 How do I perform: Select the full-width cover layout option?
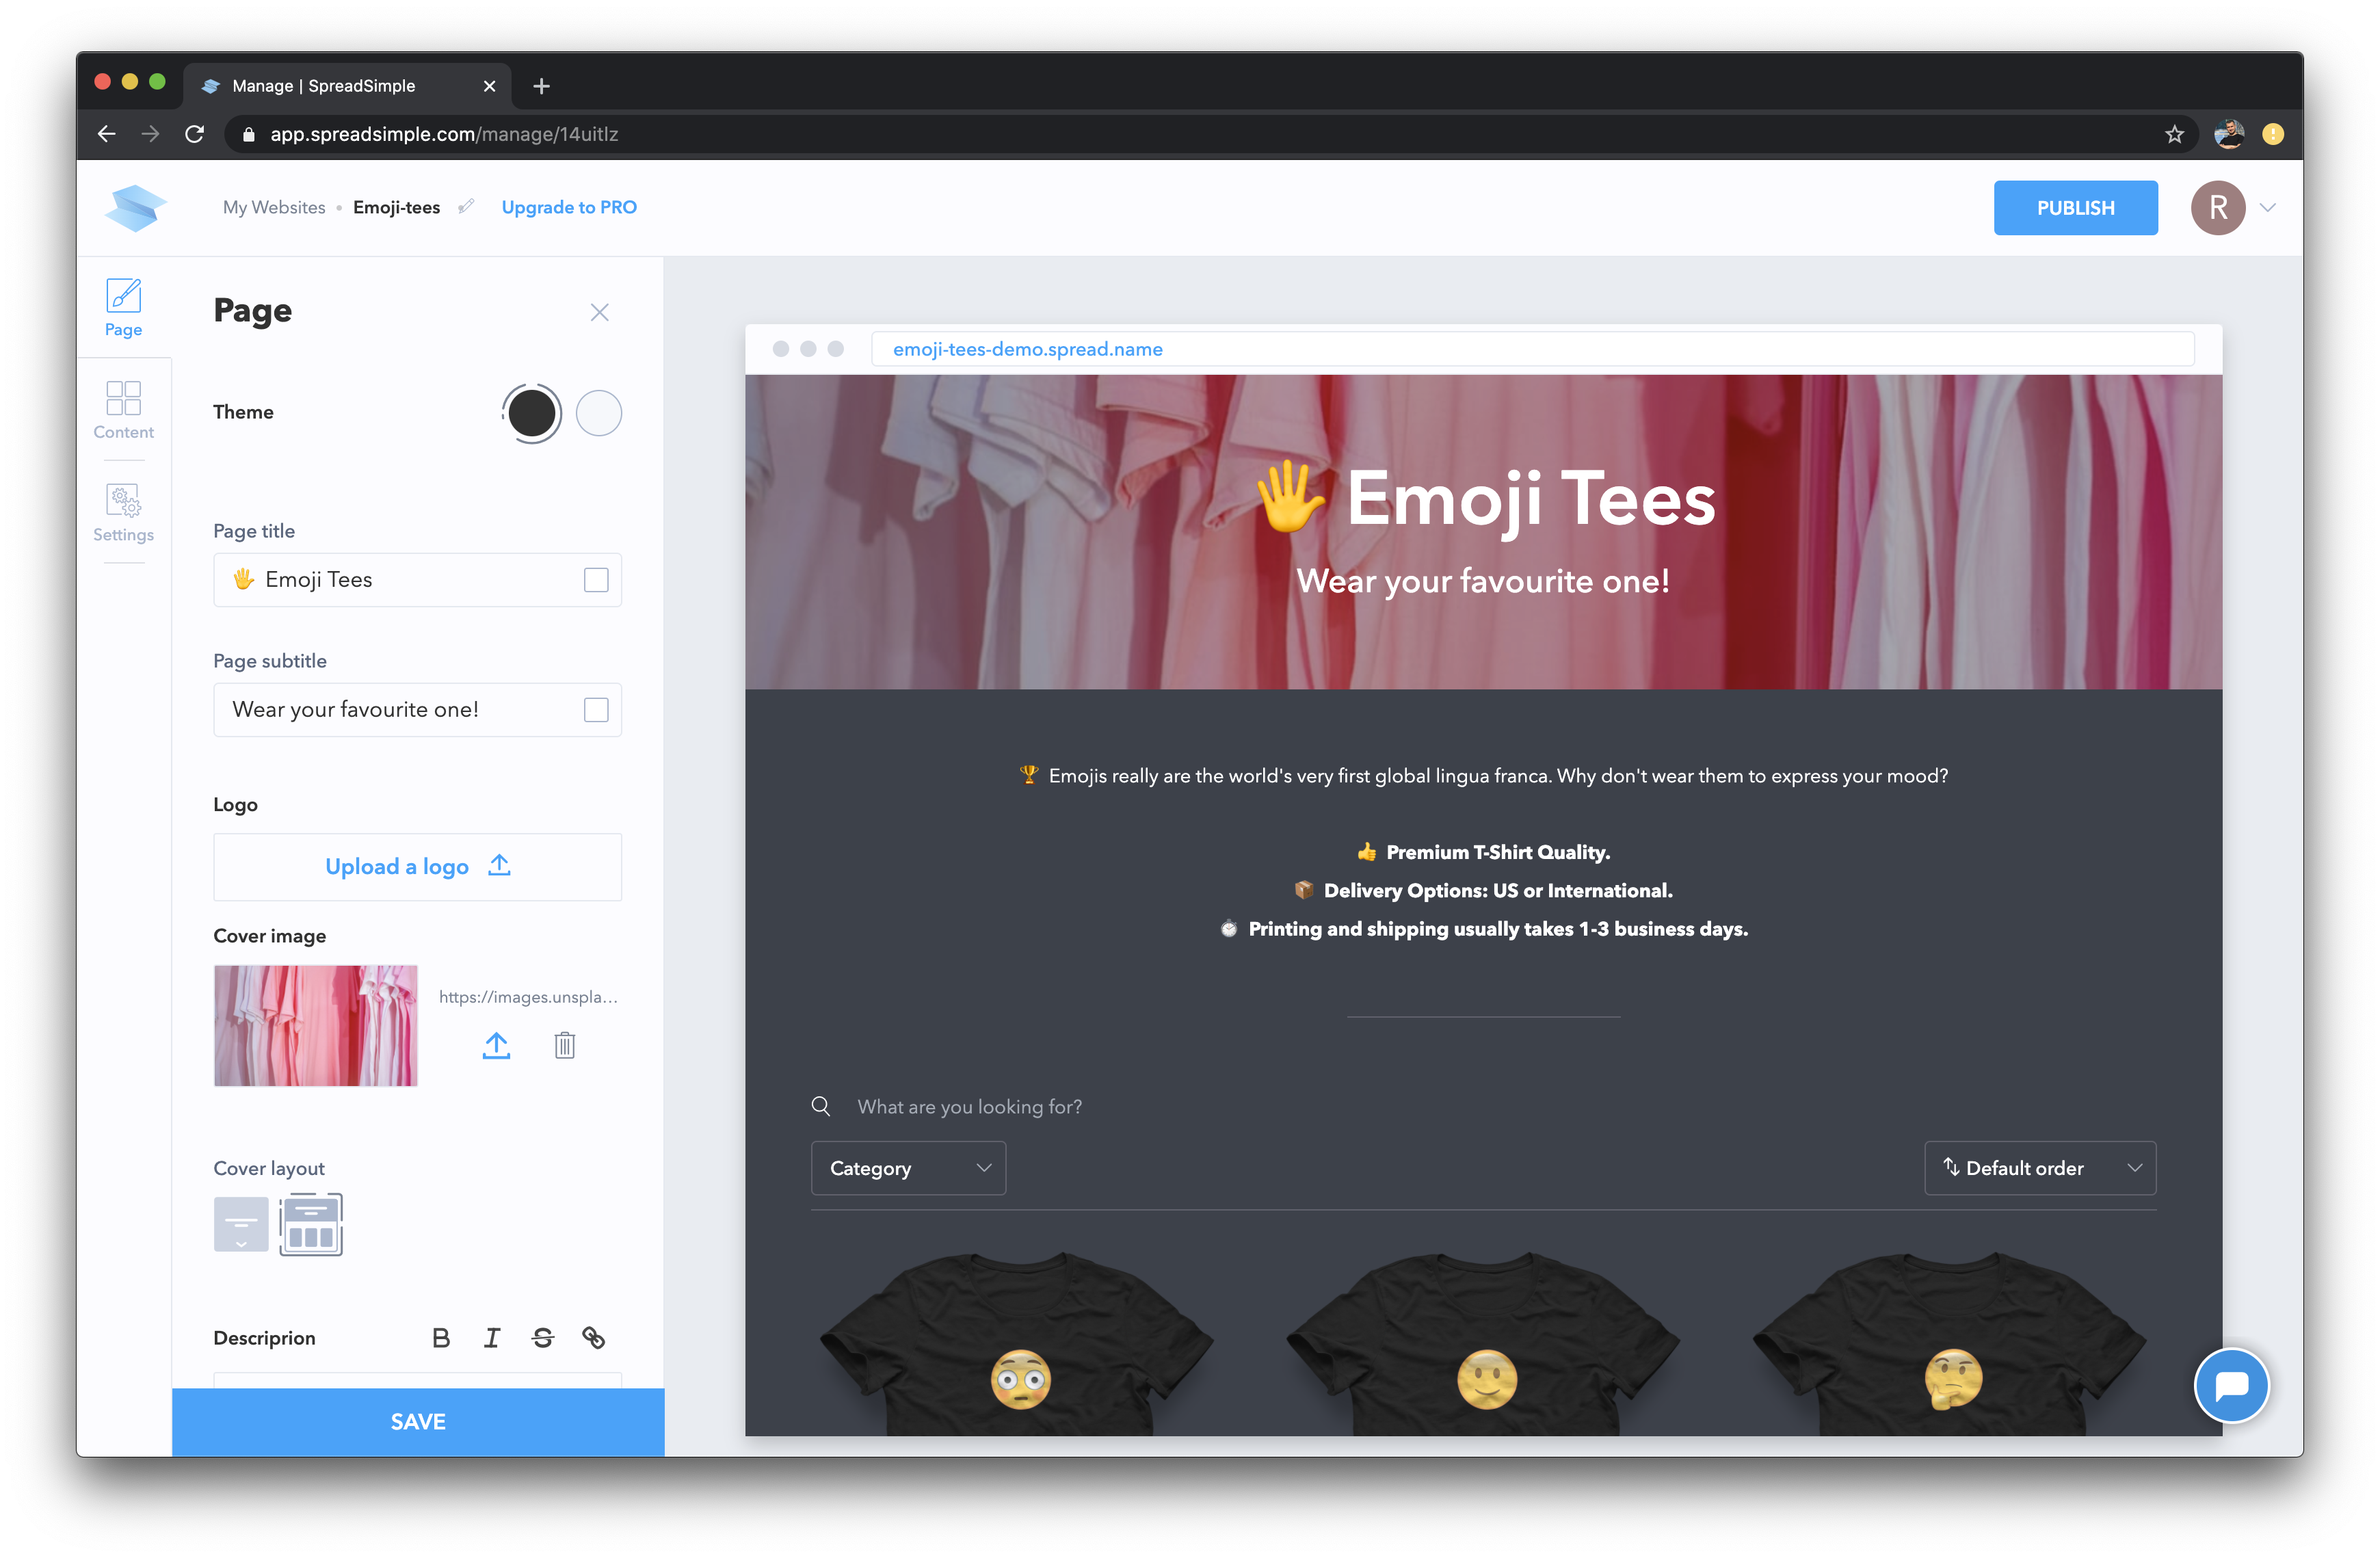click(241, 1224)
